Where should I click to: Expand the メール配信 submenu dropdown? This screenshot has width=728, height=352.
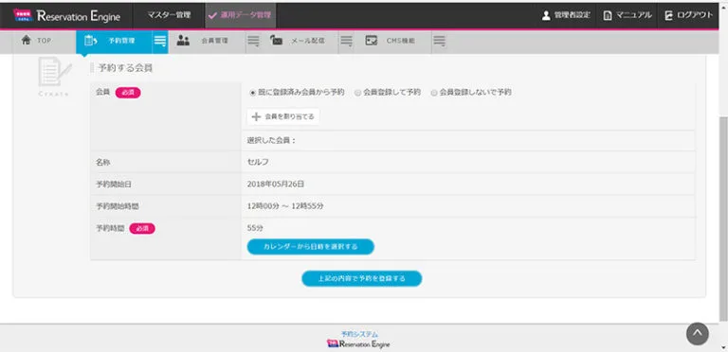click(346, 42)
